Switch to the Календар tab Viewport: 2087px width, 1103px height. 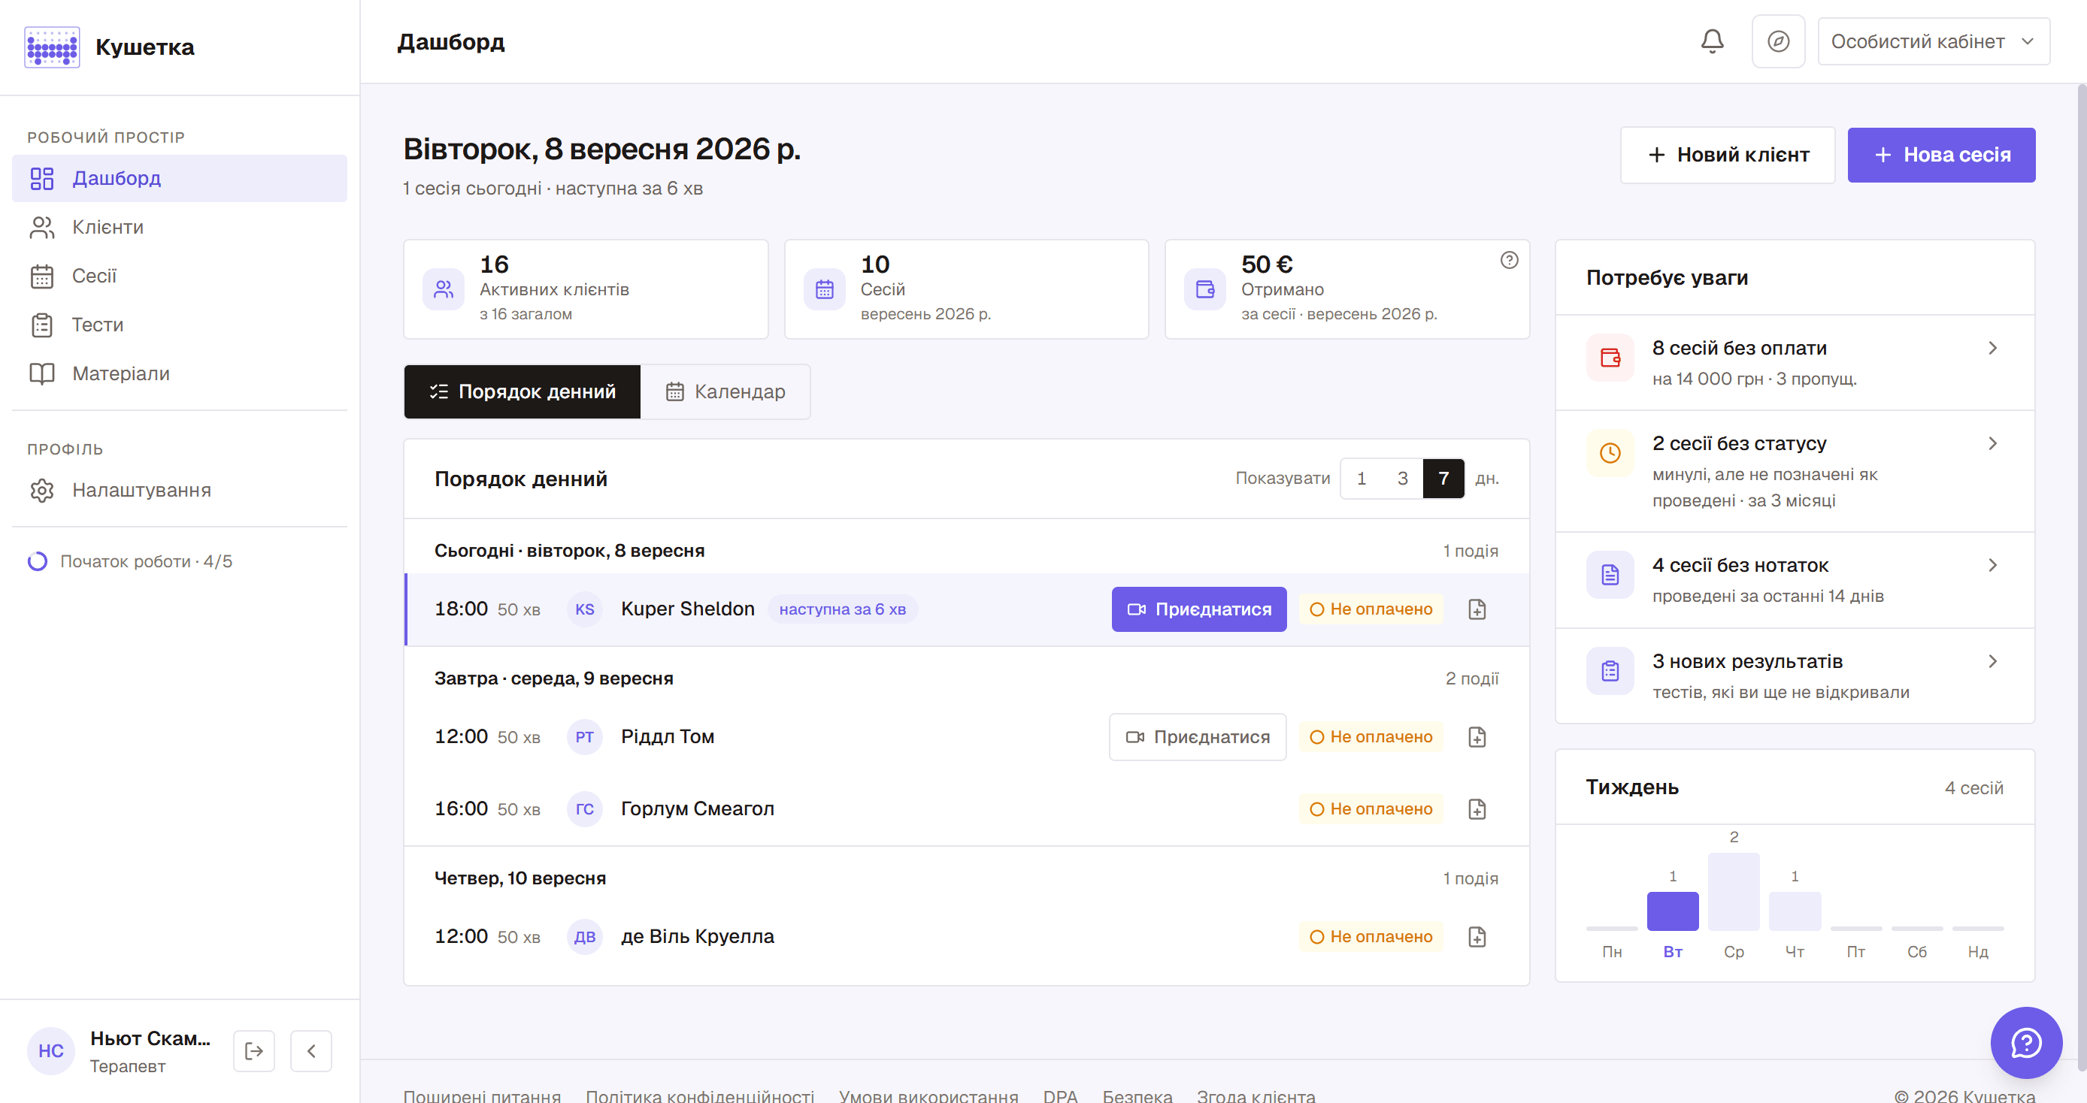(x=726, y=392)
